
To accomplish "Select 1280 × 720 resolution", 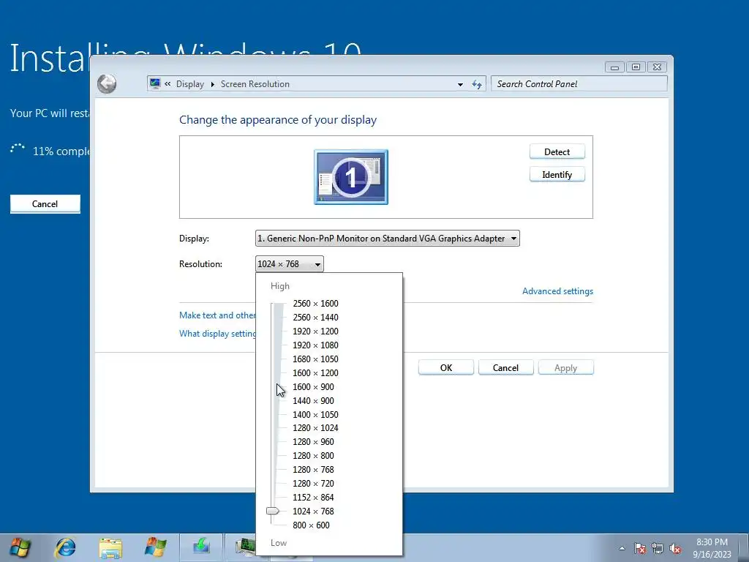I will [x=313, y=483].
